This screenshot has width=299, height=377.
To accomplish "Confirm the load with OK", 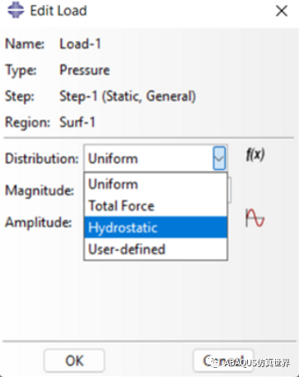I will click(74, 361).
